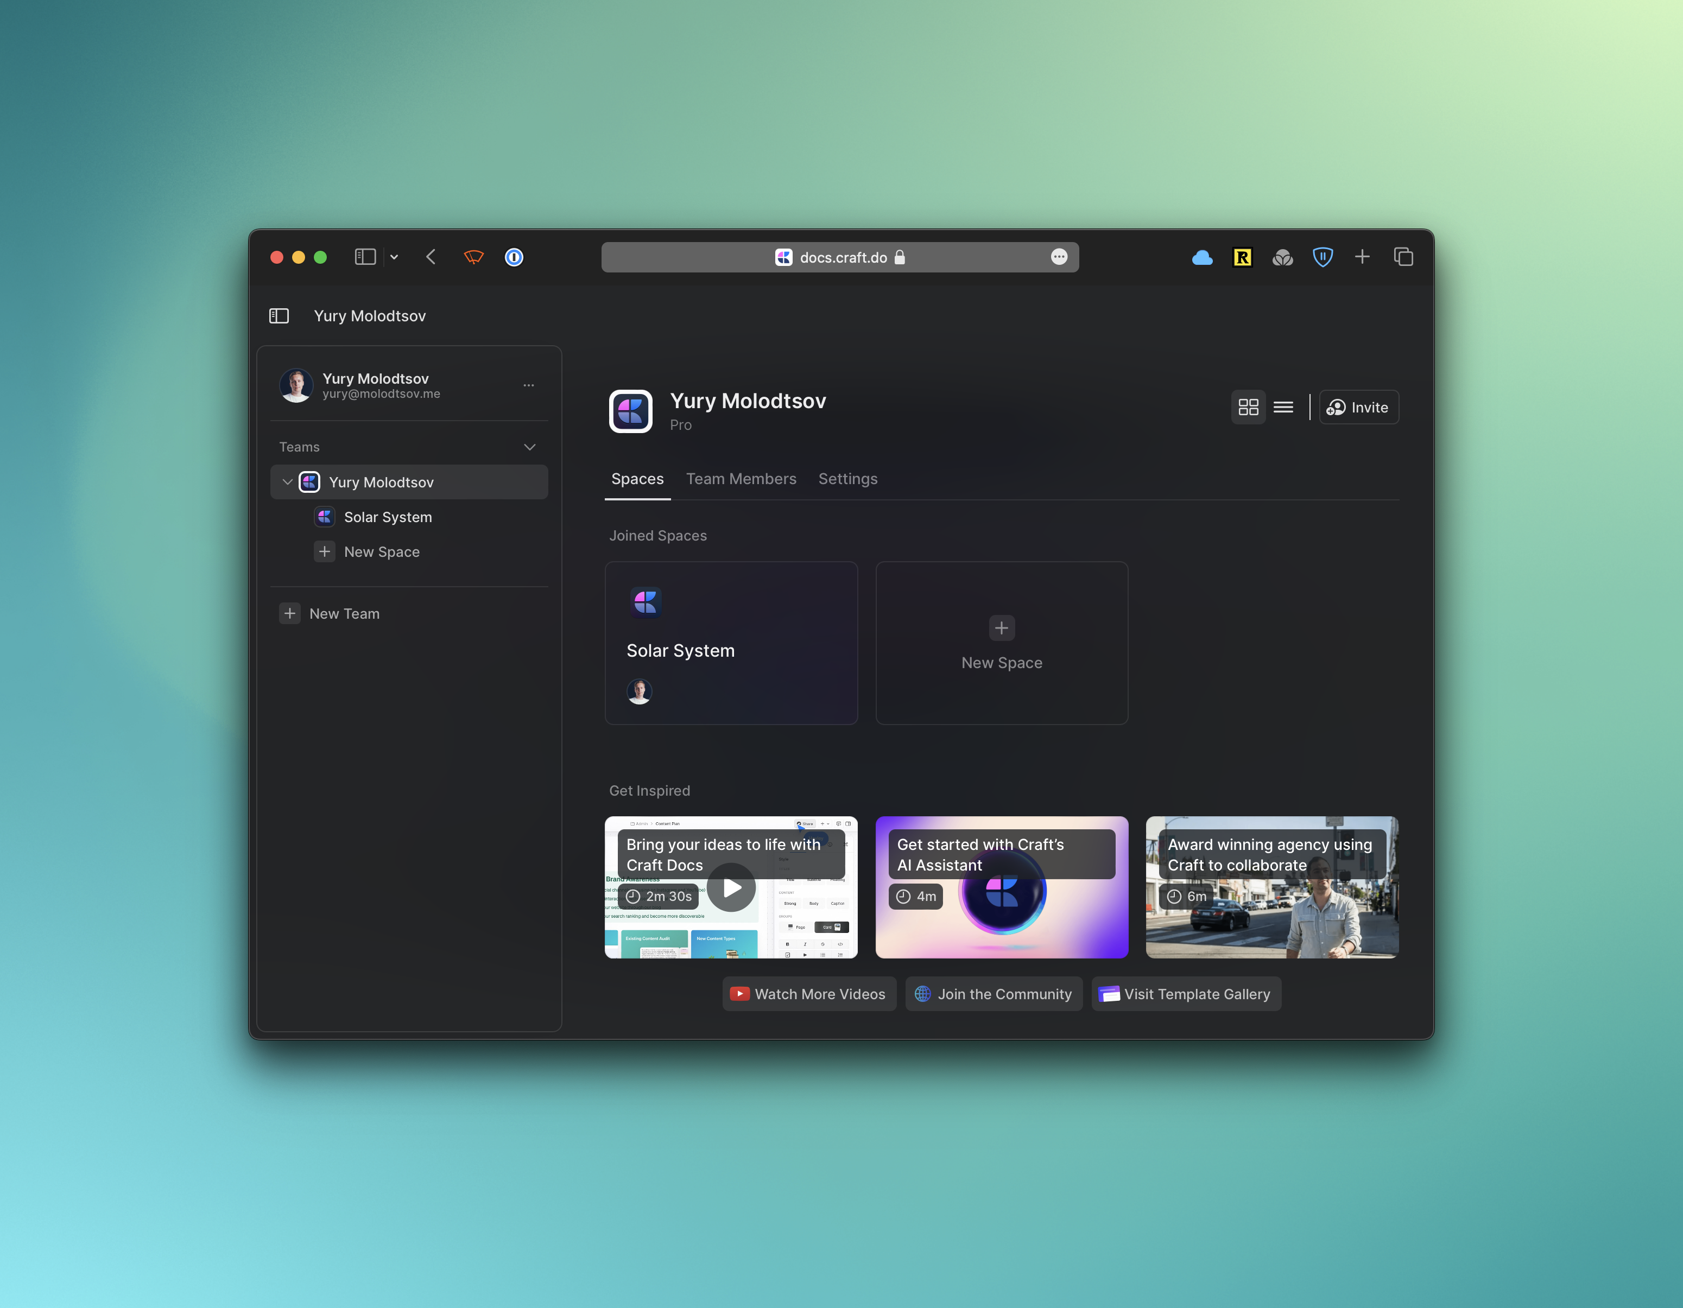1683x1308 pixels.
Task: Click Watch More Videos link
Action: coord(807,993)
